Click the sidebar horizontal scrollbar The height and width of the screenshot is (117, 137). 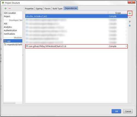tap(9, 103)
